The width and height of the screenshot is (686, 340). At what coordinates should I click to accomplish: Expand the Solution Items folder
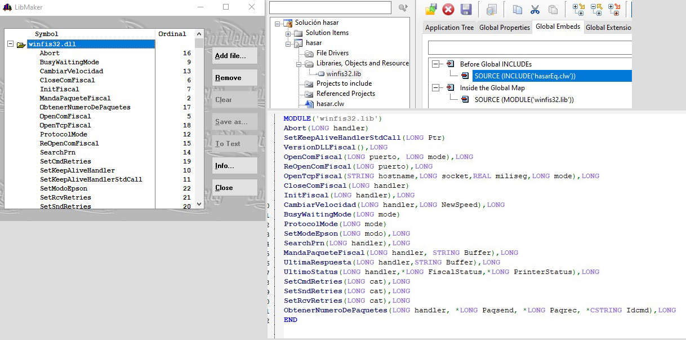tap(288, 33)
